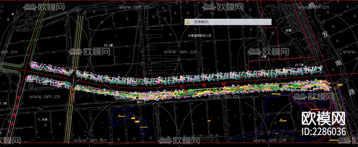Click the yellow folder icon beside 文件夹(F)
The height and width of the screenshot is (147, 358).
pos(188,22)
